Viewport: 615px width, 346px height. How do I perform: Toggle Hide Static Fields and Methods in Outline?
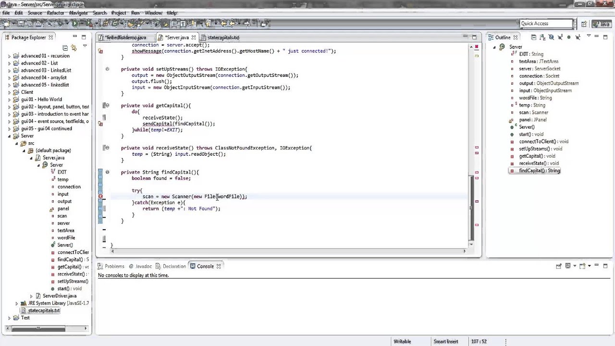(x=560, y=37)
